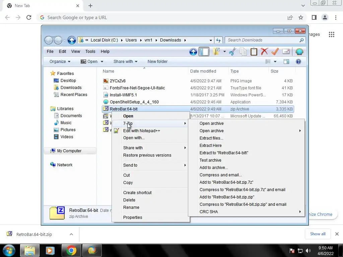The image size is (343, 257).
Task: Open Media Player taskbar icon
Action: pos(50,250)
